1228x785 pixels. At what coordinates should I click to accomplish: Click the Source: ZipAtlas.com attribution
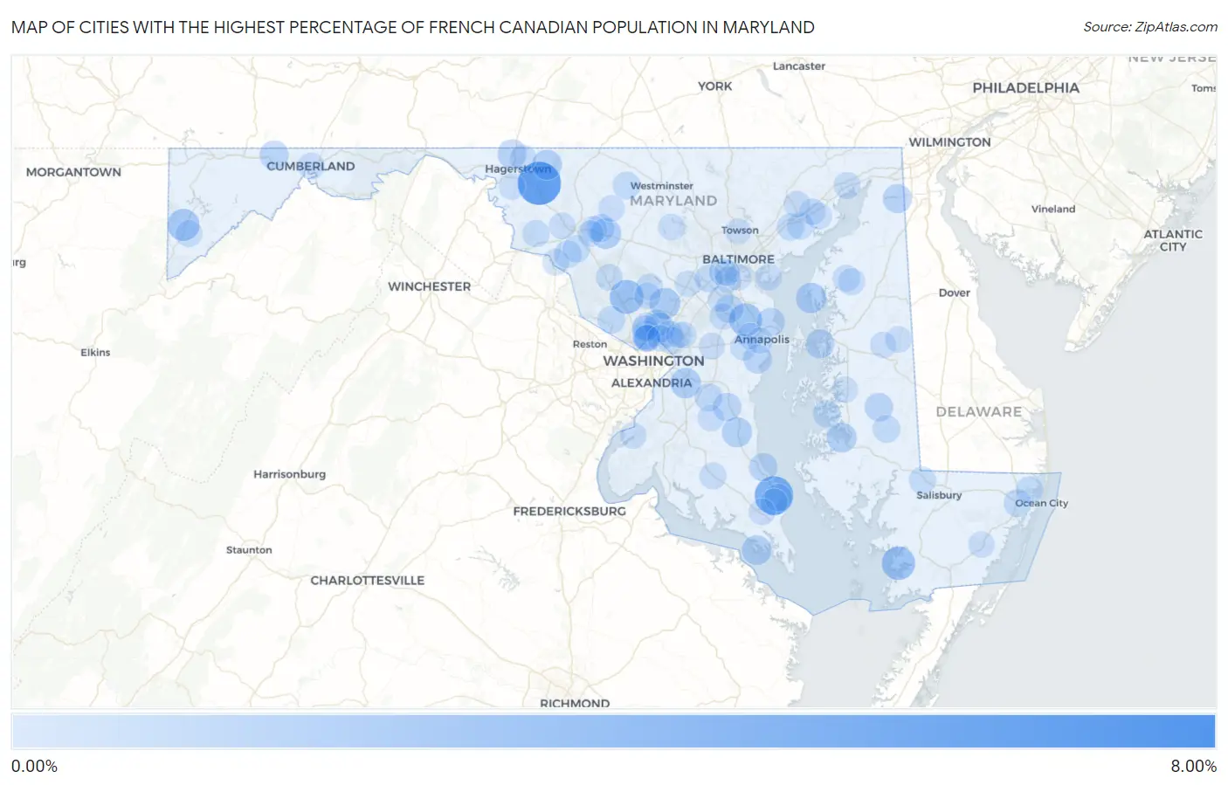tap(1150, 27)
